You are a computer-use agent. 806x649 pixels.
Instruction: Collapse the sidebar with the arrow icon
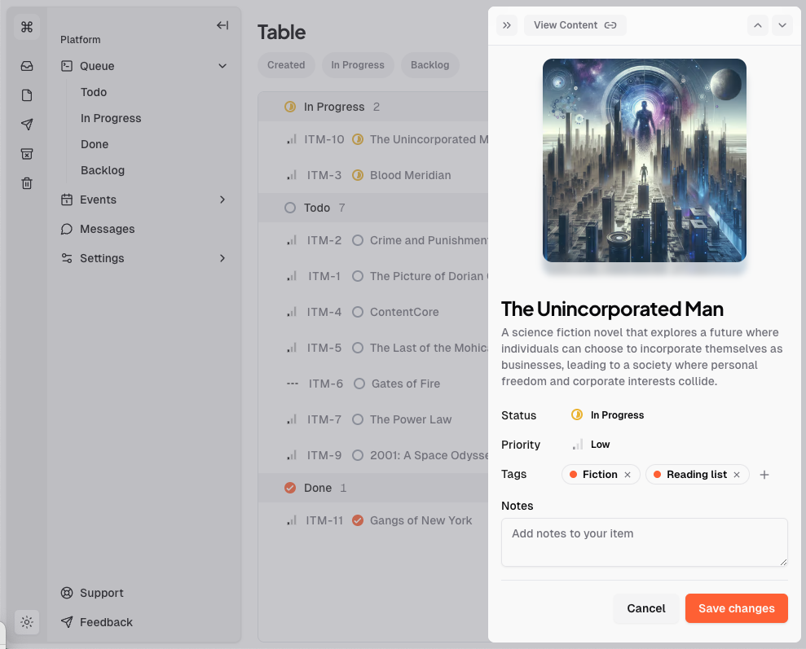tap(222, 25)
